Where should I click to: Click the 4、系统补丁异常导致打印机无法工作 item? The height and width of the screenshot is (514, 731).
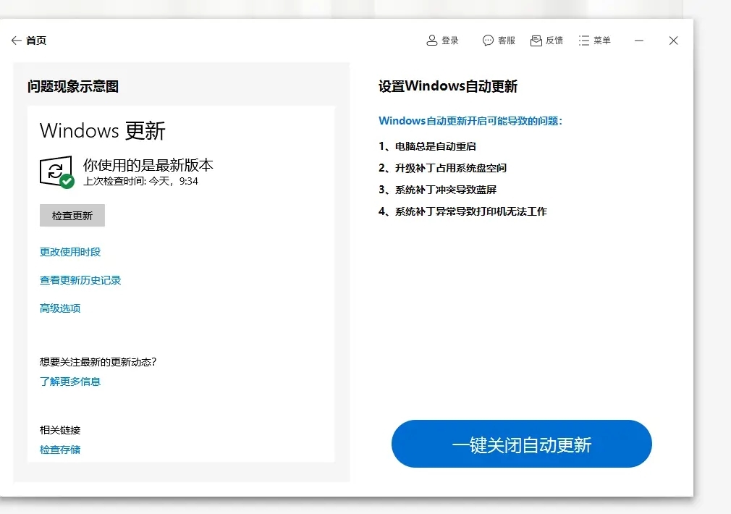pyautogui.click(x=463, y=212)
